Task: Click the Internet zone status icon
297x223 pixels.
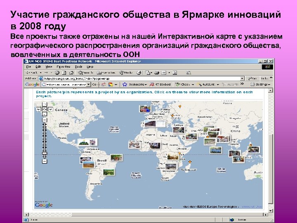Action: (x=232, y=220)
